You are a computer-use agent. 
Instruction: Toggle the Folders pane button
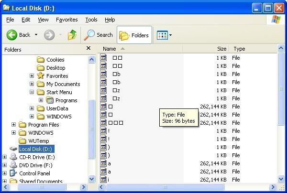(x=134, y=35)
